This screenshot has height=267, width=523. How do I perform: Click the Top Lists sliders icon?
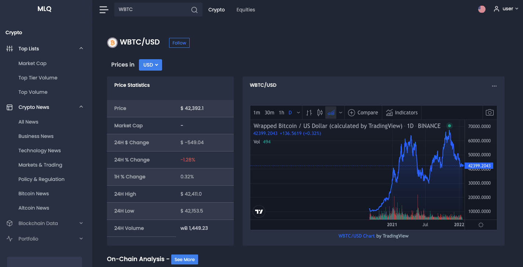[10, 49]
